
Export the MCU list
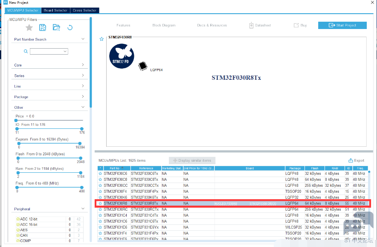[357, 160]
